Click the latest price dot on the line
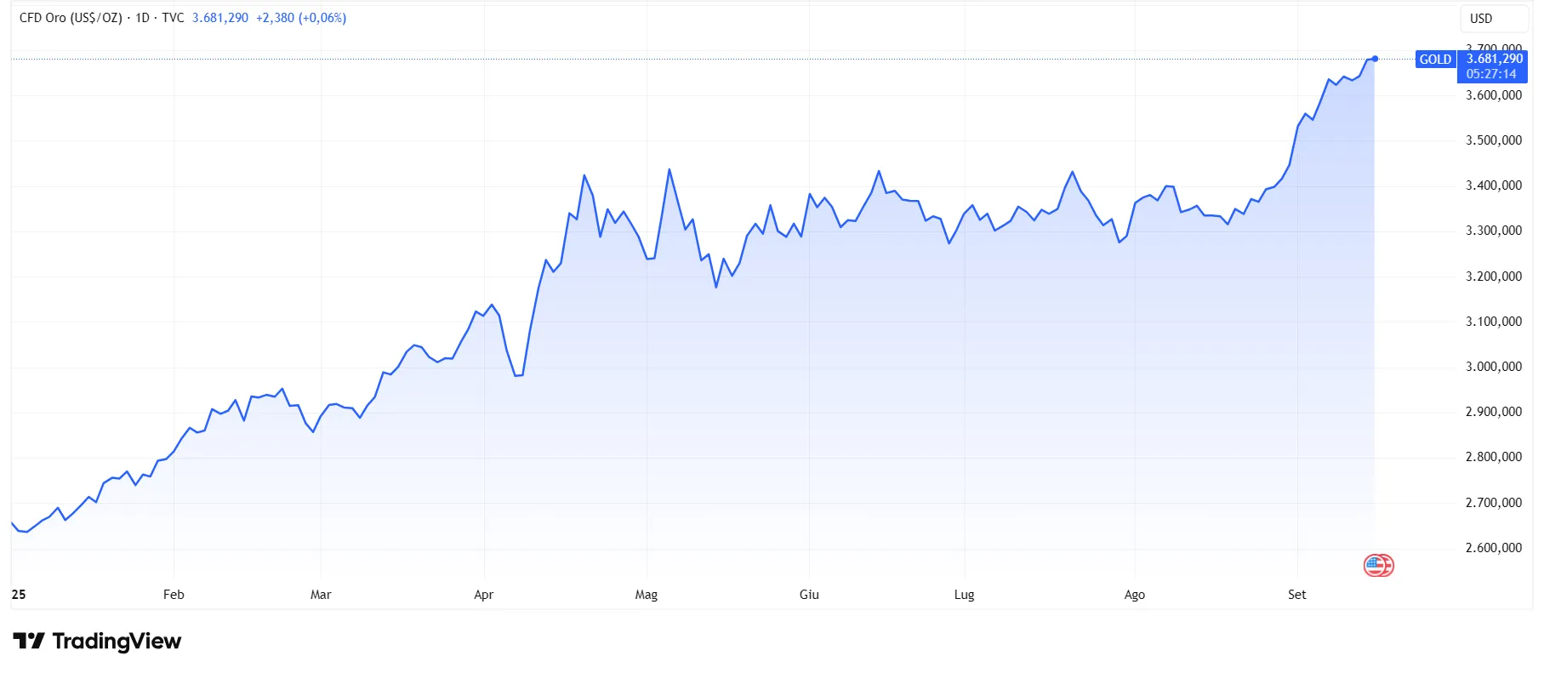Image resolution: width=1544 pixels, height=673 pixels. click(x=1375, y=59)
